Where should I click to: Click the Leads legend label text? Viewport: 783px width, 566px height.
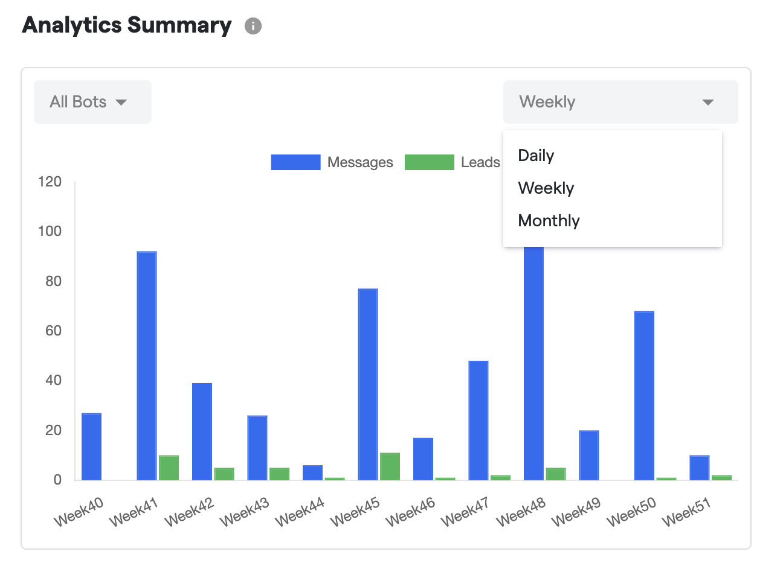click(x=480, y=162)
